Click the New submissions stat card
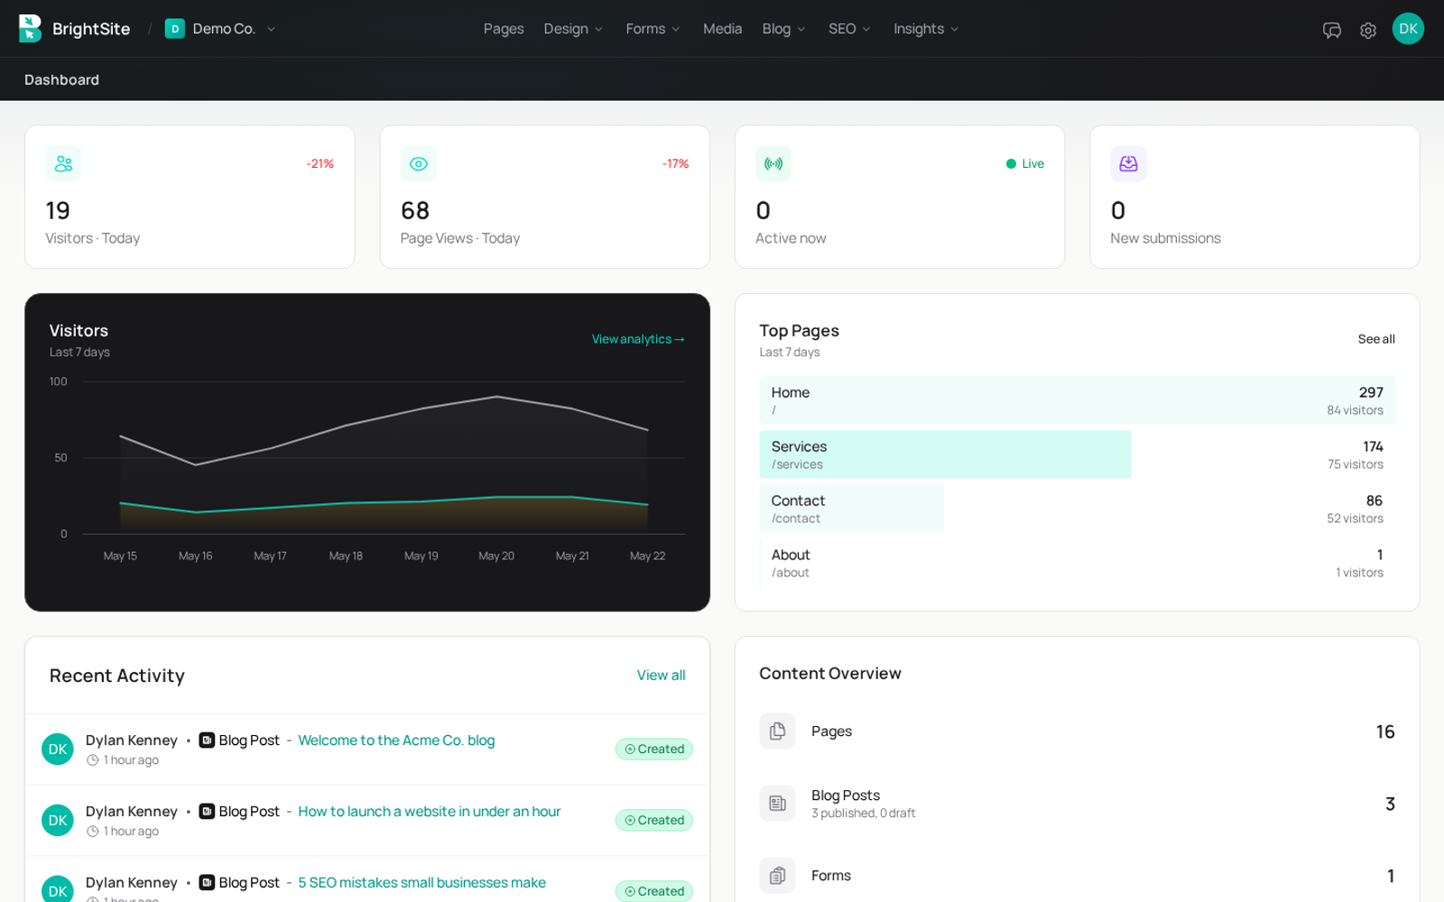 coord(1254,197)
